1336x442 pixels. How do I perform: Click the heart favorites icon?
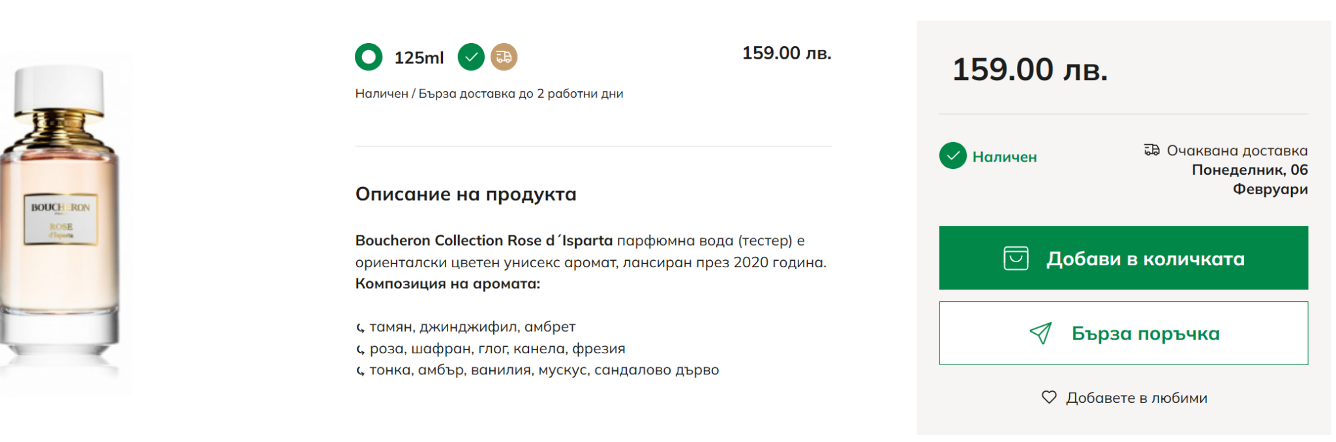tap(1049, 397)
